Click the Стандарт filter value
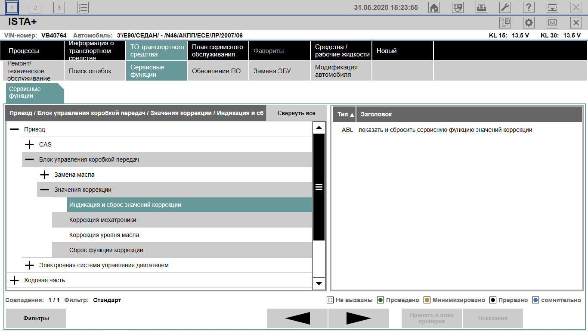 [107, 300]
